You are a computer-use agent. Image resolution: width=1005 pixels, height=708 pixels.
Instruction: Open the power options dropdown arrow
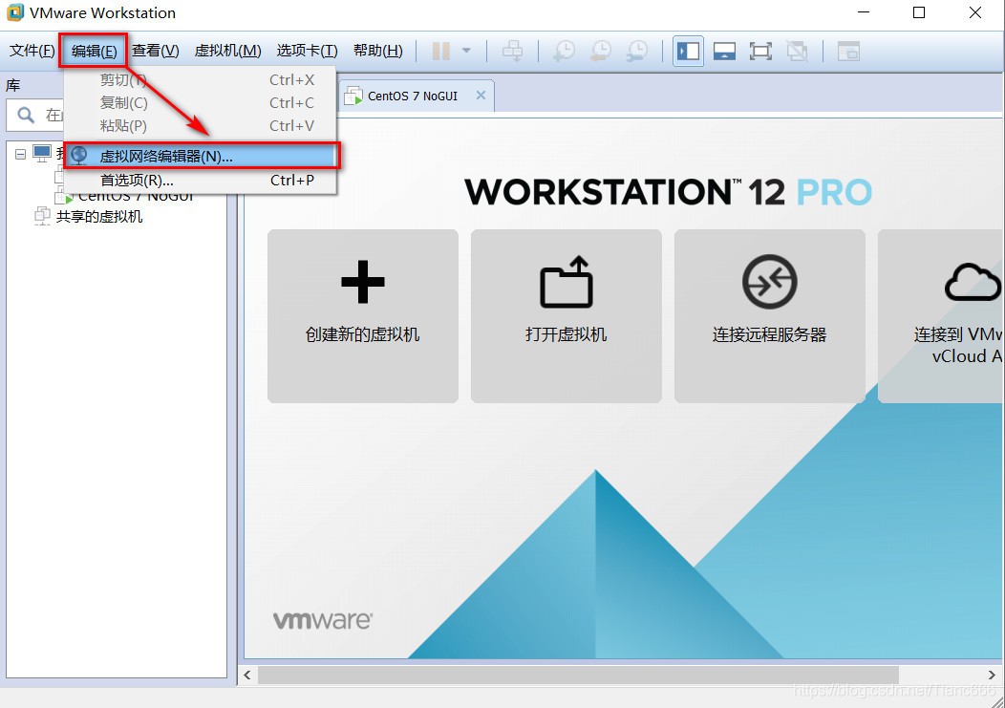coord(466,51)
